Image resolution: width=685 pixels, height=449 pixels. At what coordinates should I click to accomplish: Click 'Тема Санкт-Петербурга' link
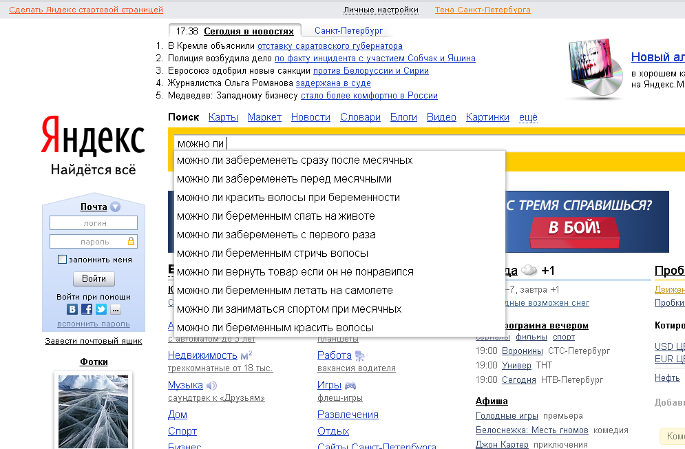click(x=483, y=10)
